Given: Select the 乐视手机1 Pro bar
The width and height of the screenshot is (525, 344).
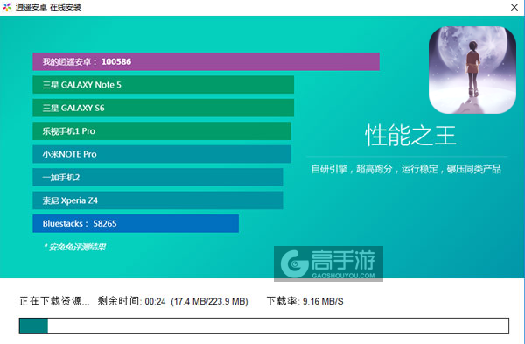Looking at the screenshot, I should (162, 131).
